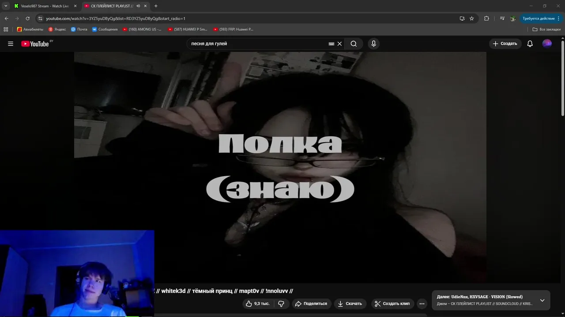Close the Veselo987 Stream tab
The height and width of the screenshot is (317, 565).
click(x=75, y=6)
